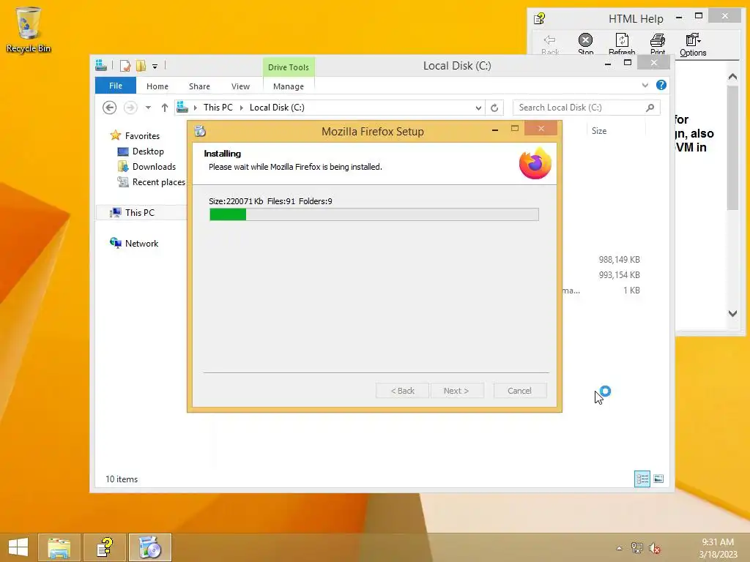
Task: Open Explorer help question mark icon
Action: (x=661, y=85)
